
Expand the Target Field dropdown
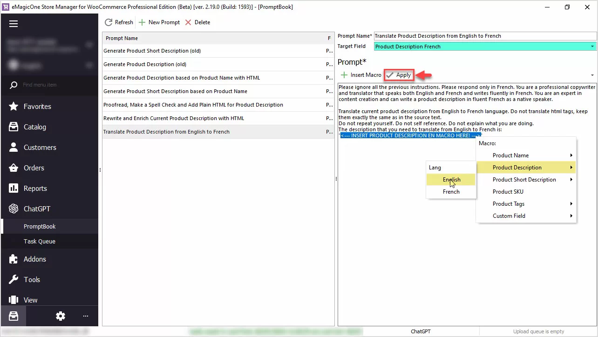592,47
